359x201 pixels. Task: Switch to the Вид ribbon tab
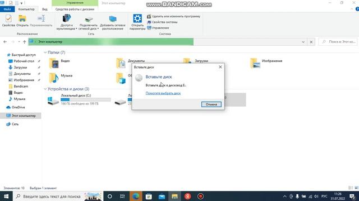45,9
